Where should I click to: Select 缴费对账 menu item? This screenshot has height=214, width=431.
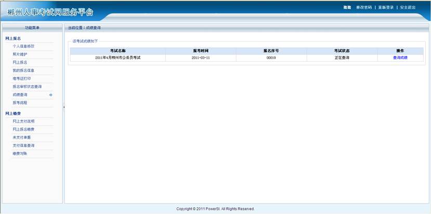coord(20,154)
